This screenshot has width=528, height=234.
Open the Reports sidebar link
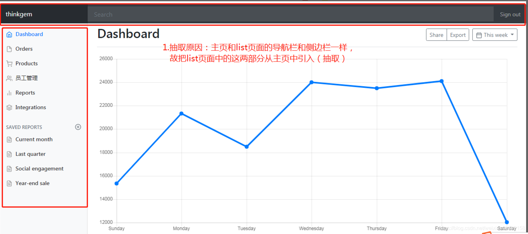click(x=25, y=93)
